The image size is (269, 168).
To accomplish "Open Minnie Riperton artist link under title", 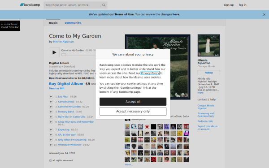I will pos(63,42).
